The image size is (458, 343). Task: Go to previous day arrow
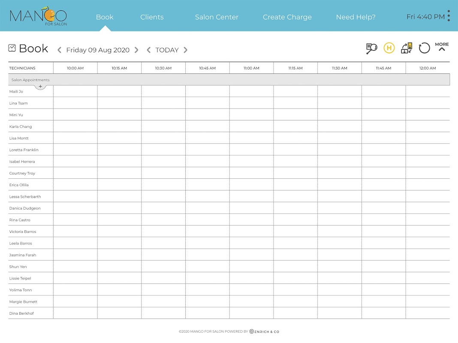59,50
